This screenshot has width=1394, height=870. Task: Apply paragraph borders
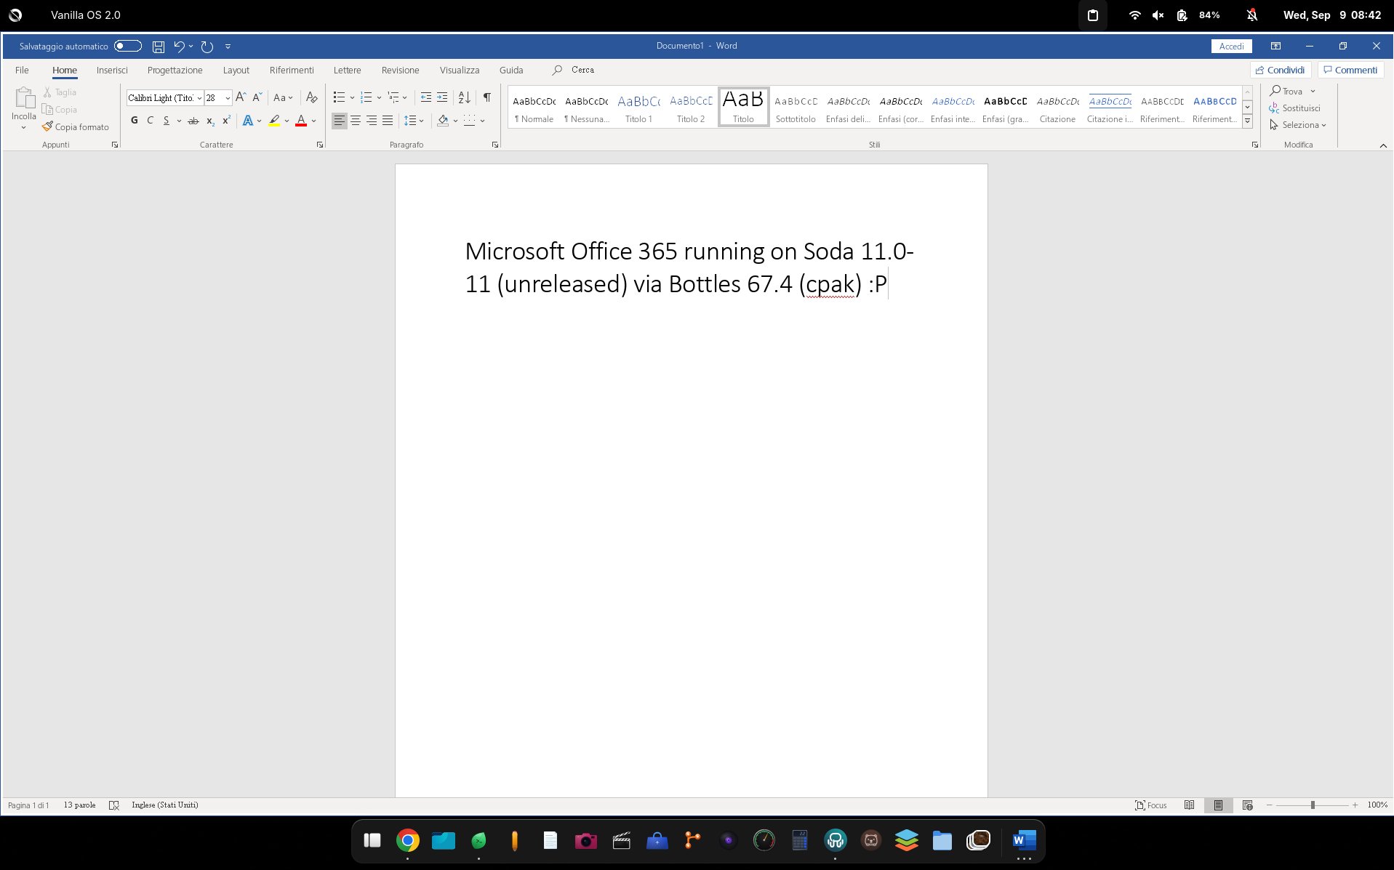[x=470, y=121]
